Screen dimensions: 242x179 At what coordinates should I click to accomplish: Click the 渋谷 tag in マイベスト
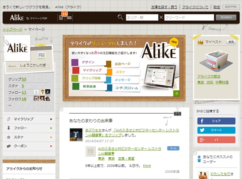click(x=210, y=83)
